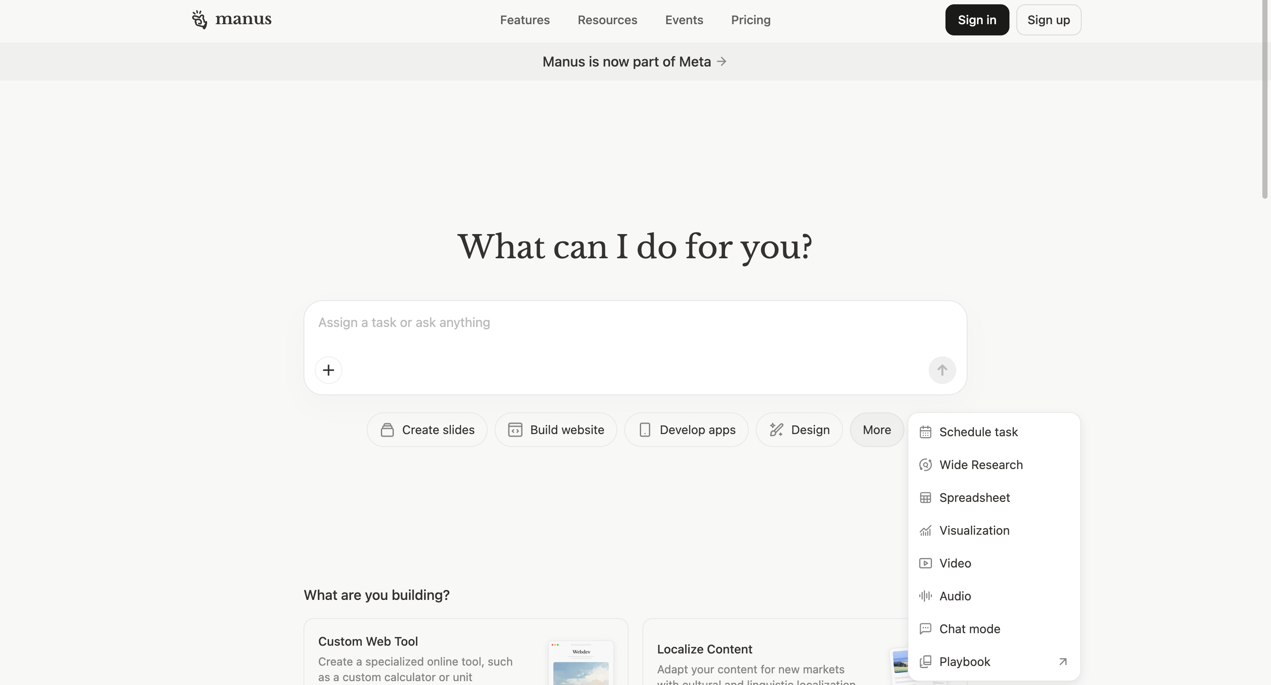Click the pen sparkle icon beside Design
Viewport: 1271px width, 685px height.
pyautogui.click(x=776, y=430)
